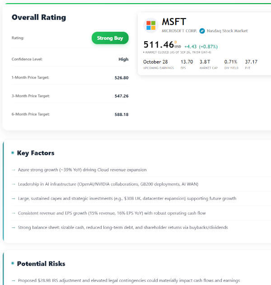Click the Key Factors bullet dot

13,153
